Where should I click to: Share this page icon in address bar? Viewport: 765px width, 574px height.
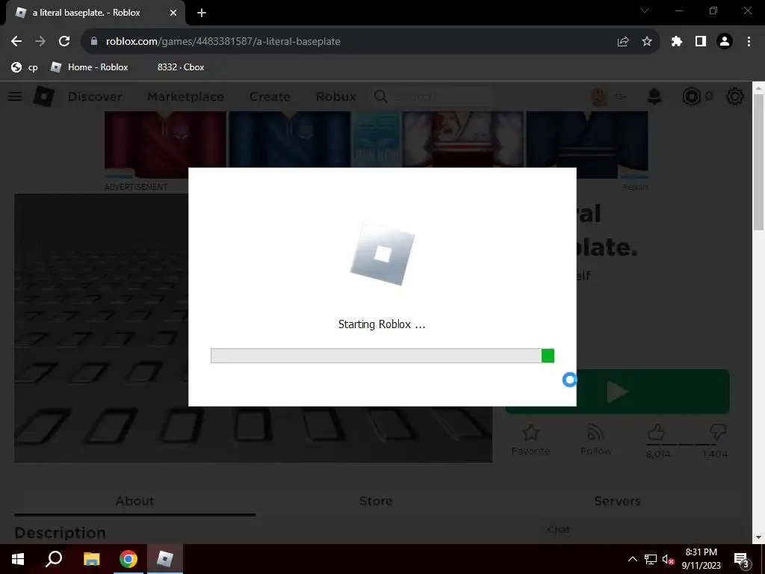(x=623, y=42)
